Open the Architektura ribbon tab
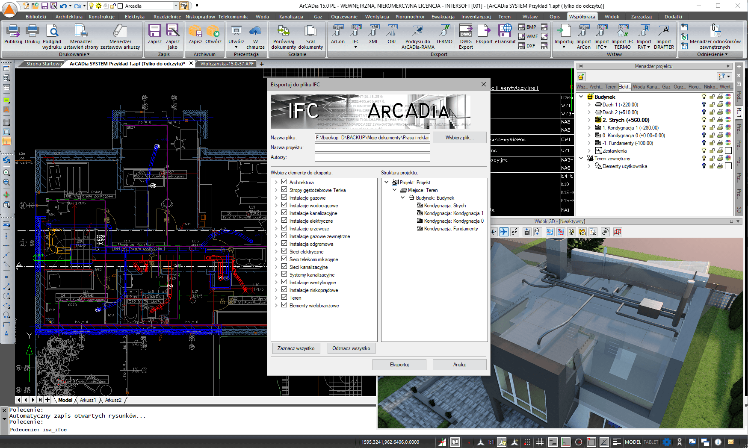The width and height of the screenshot is (748, 448). (x=69, y=17)
